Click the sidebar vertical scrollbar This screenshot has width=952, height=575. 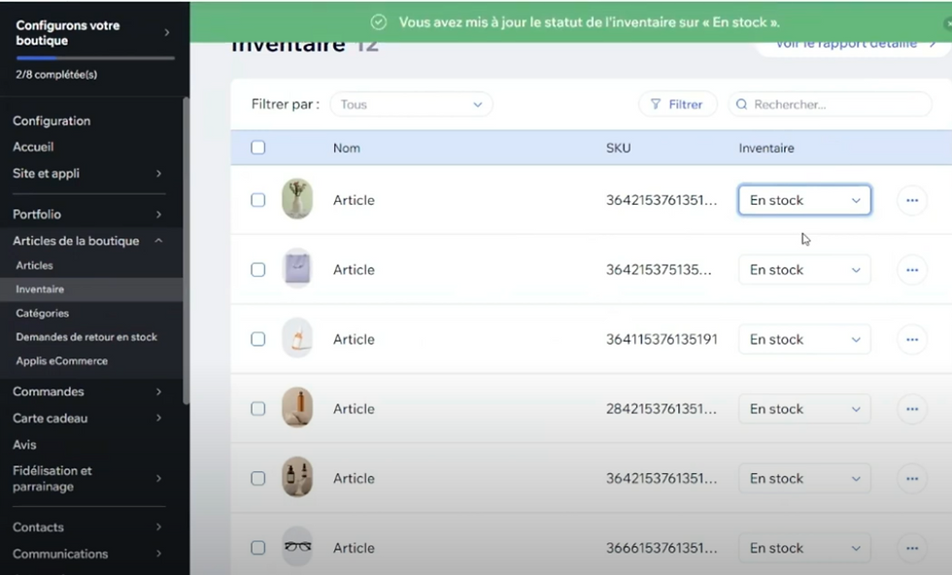coord(186,251)
